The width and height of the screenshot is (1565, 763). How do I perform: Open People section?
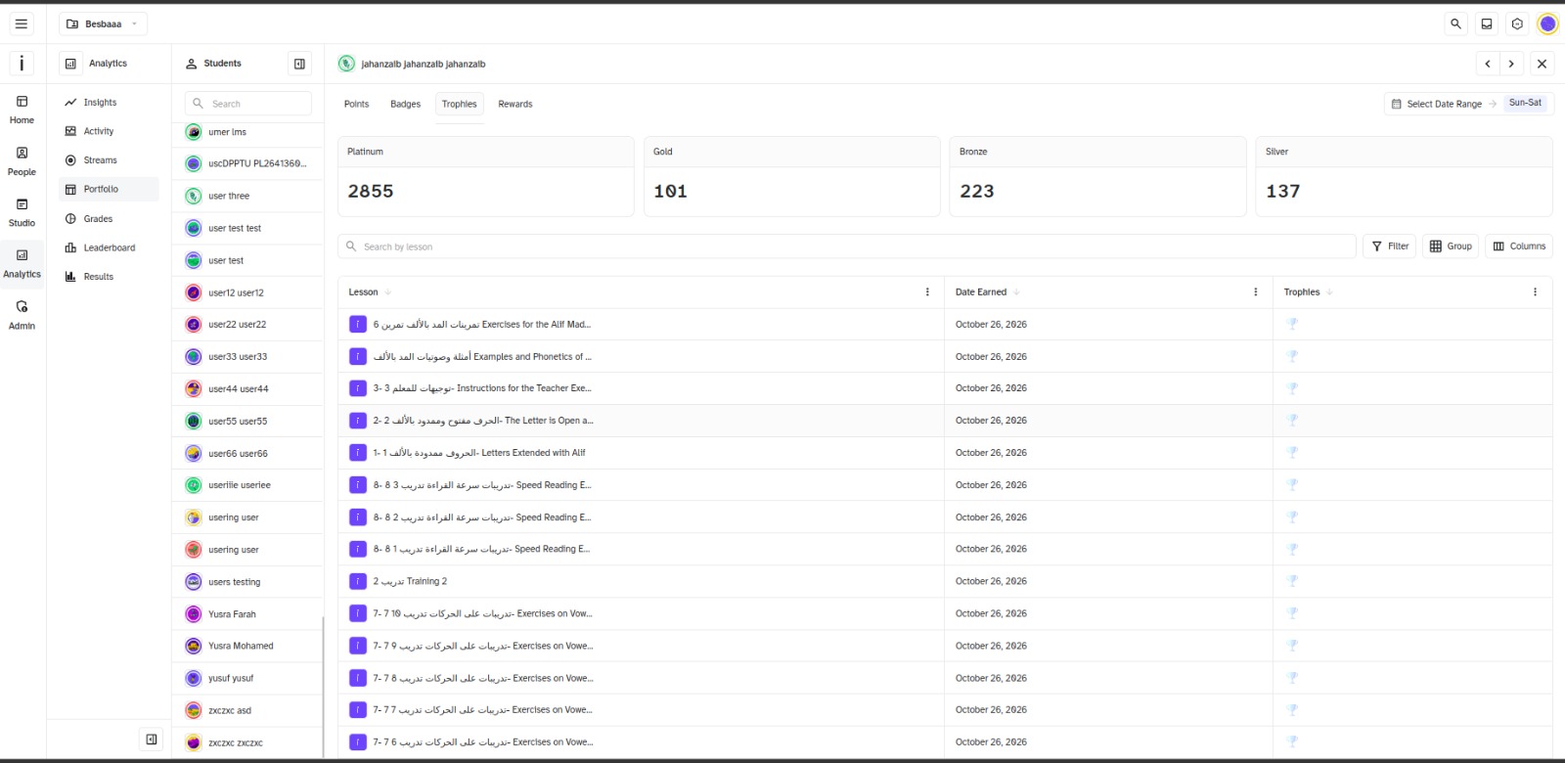(x=22, y=162)
